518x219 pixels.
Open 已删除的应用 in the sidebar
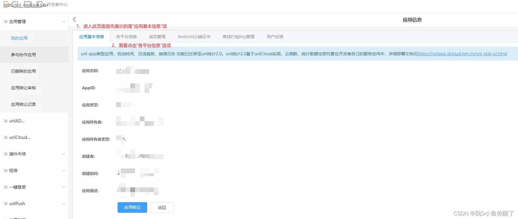23,71
